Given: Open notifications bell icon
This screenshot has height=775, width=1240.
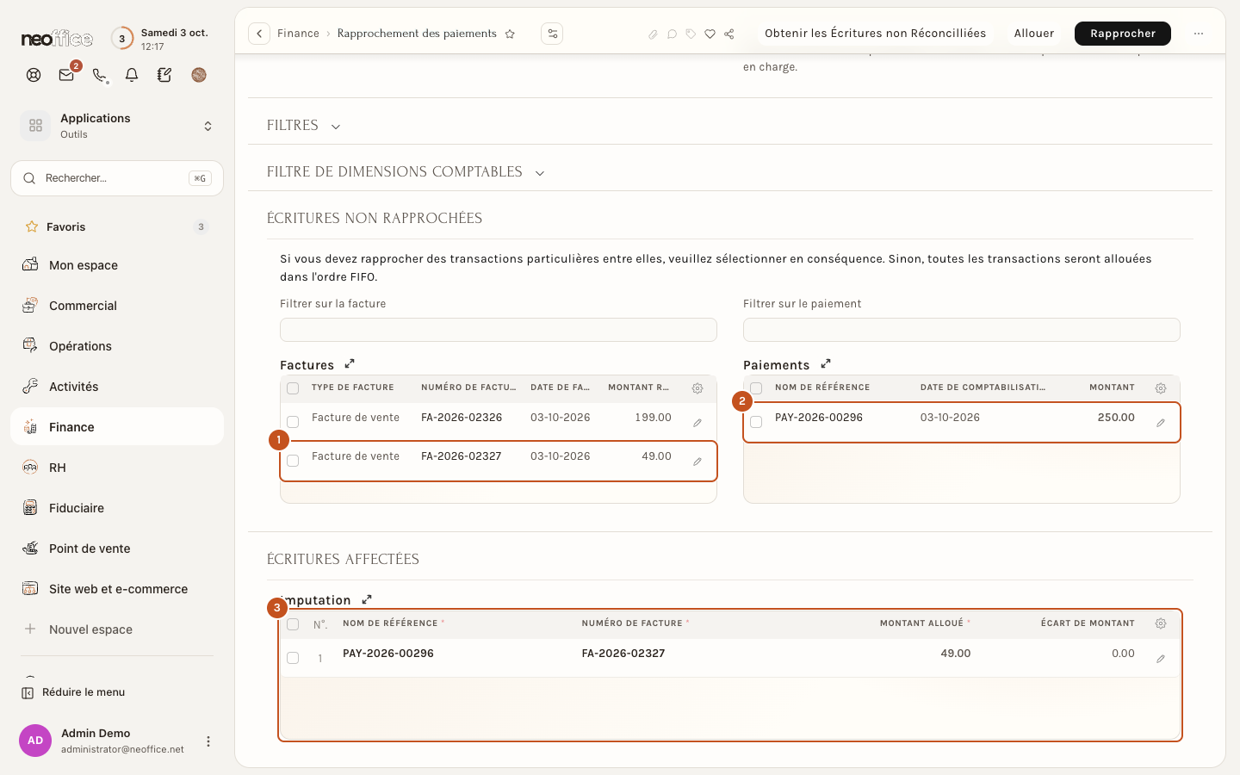Looking at the screenshot, I should tap(132, 75).
